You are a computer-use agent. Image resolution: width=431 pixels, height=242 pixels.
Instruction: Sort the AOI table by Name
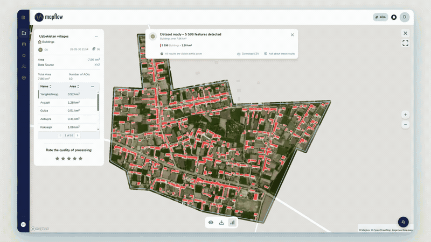[x=46, y=87]
